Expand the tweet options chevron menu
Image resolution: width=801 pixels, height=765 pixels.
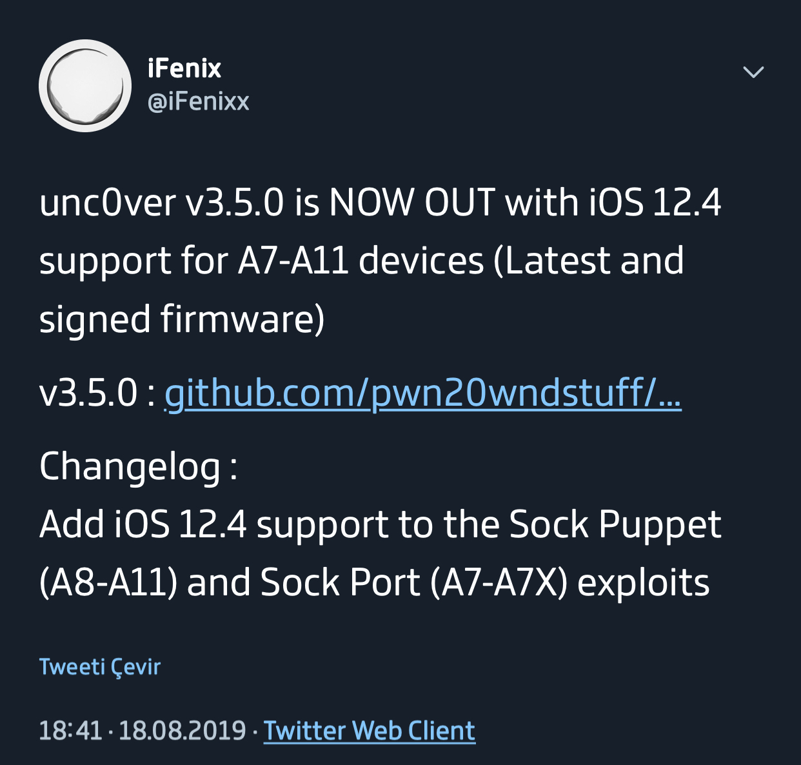[753, 72]
